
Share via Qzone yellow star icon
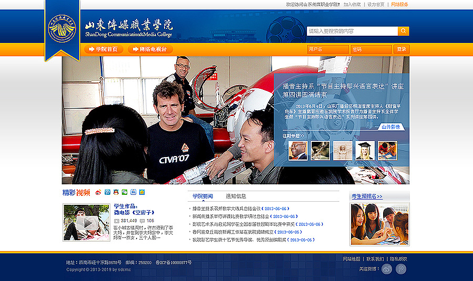click(142, 192)
